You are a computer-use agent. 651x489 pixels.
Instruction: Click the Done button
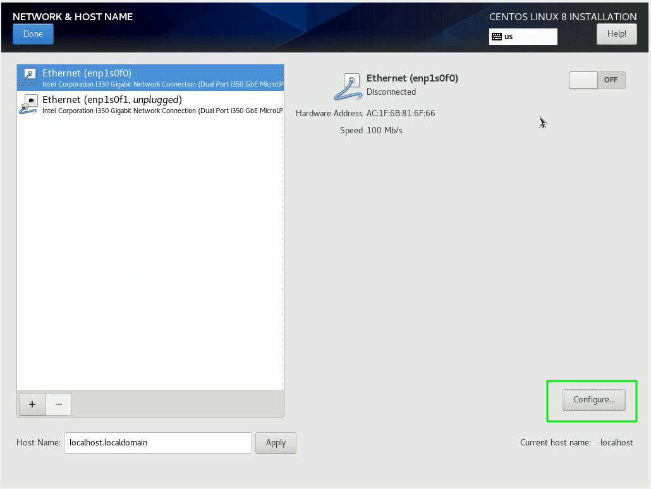pos(33,34)
